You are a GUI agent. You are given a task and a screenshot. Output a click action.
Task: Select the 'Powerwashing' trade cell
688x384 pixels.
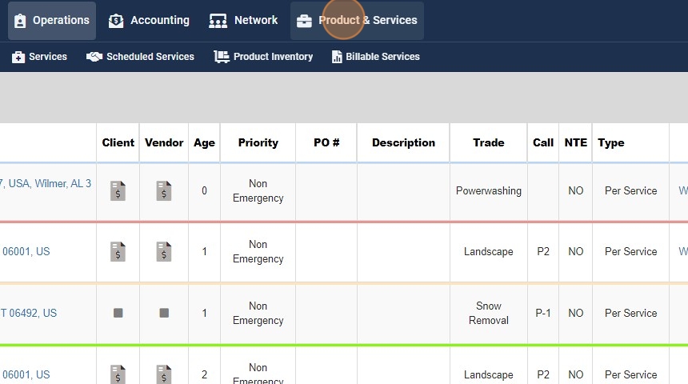click(x=488, y=191)
